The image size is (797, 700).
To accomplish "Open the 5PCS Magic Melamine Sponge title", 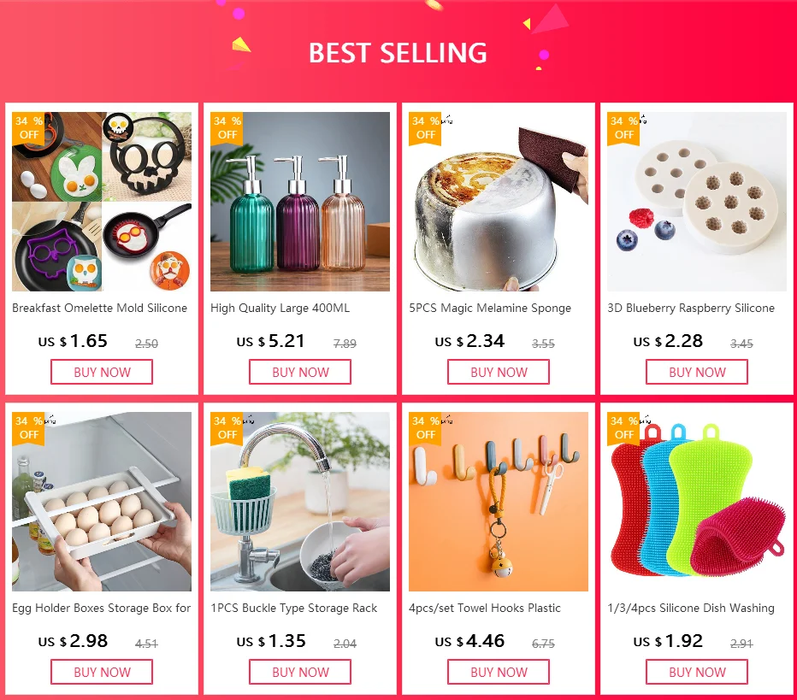I will pos(490,309).
